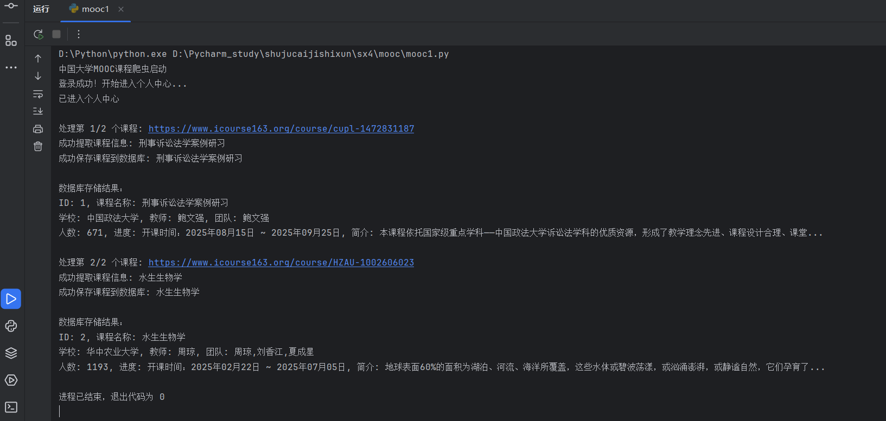The image size is (886, 421).
Task: Click '成功提取课程信息: 刑事诉讼法学案例研习' line
Action: click(142, 143)
